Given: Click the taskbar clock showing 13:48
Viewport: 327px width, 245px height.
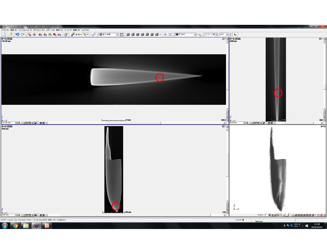Looking at the screenshot, I should tap(317, 226).
